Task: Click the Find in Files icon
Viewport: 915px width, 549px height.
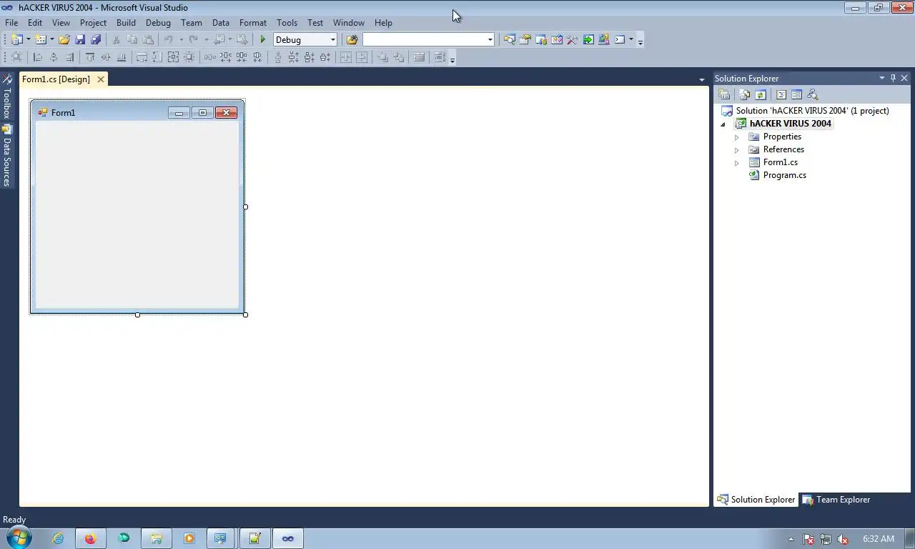Action: pos(352,40)
